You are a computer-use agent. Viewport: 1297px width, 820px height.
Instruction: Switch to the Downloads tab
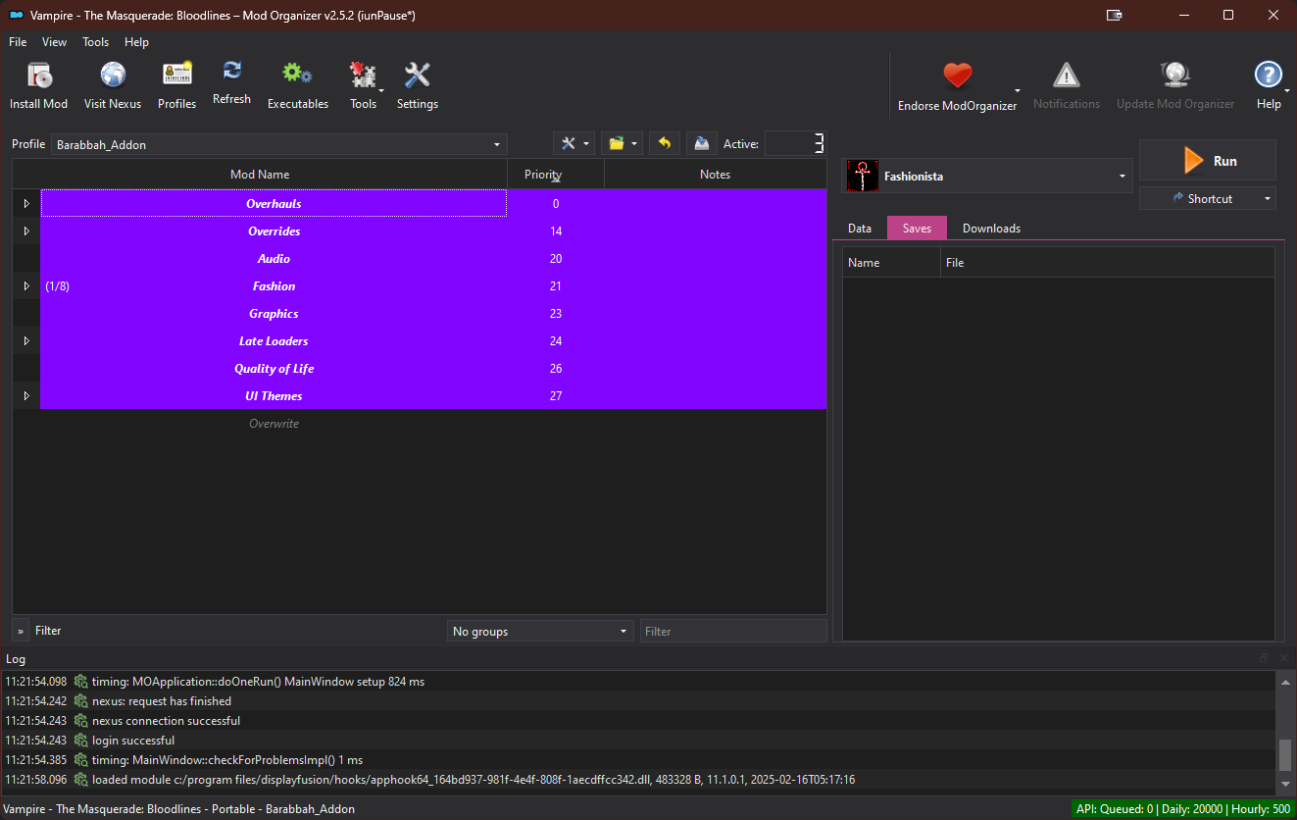pos(990,228)
